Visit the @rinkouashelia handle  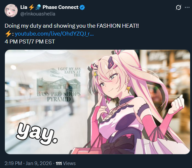tap(38, 14)
